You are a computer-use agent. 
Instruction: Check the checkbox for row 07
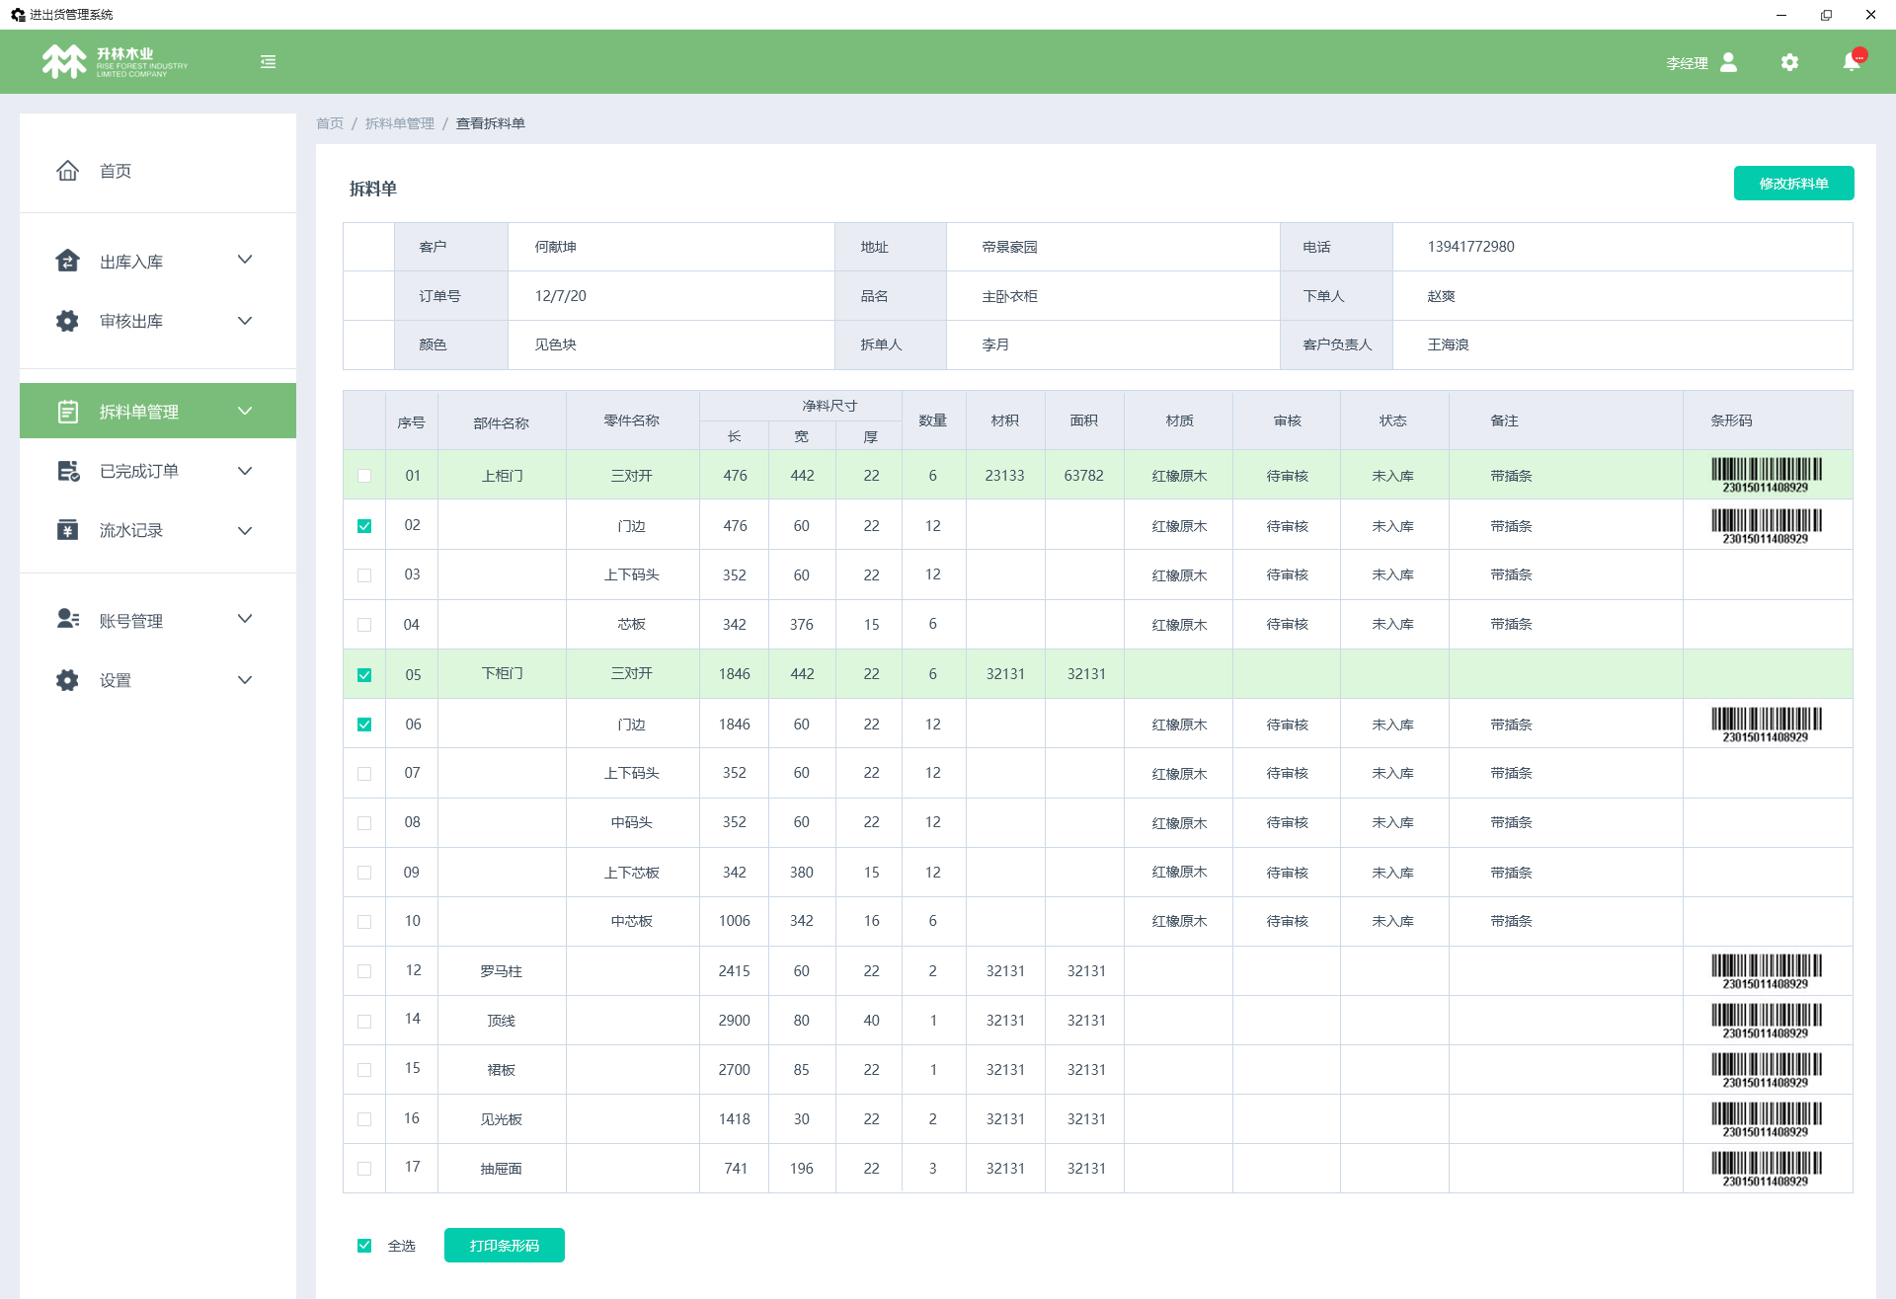[364, 774]
